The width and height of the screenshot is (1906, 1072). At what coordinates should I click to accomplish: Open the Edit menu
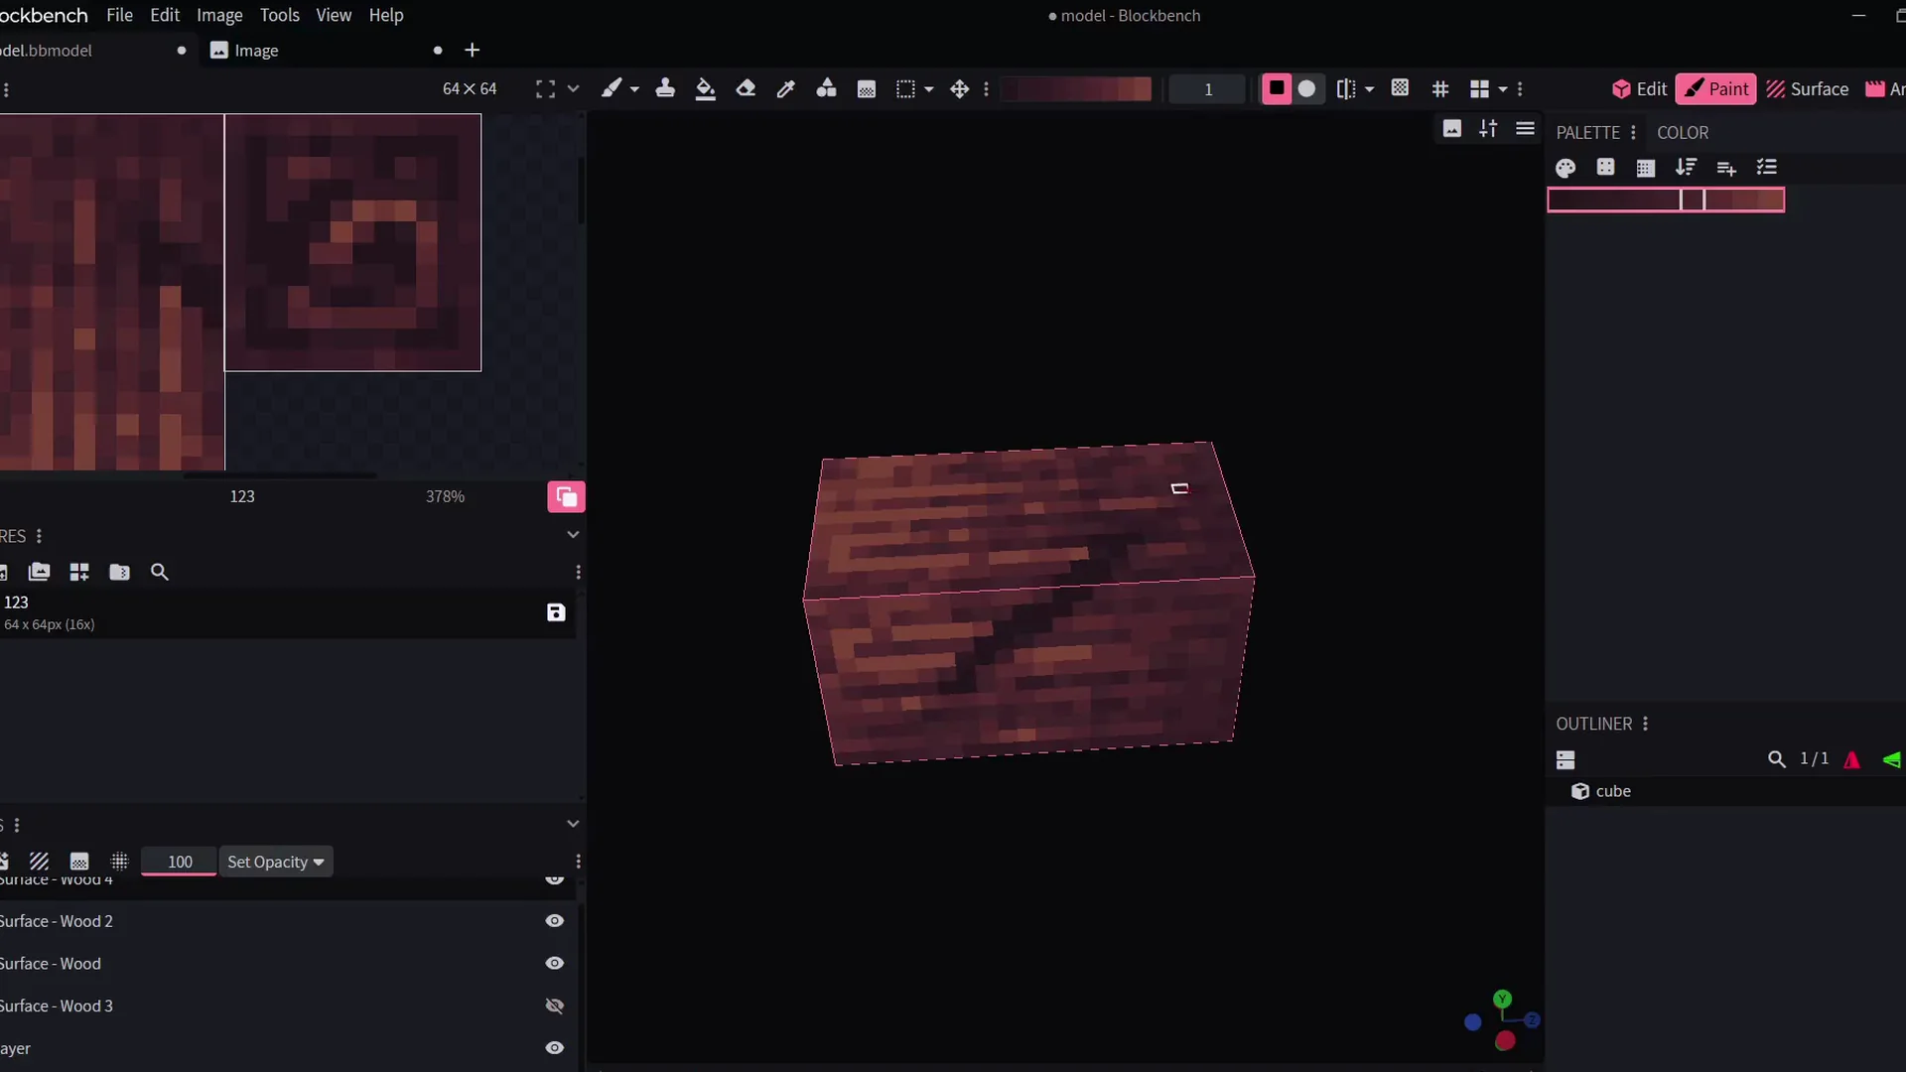click(x=165, y=15)
